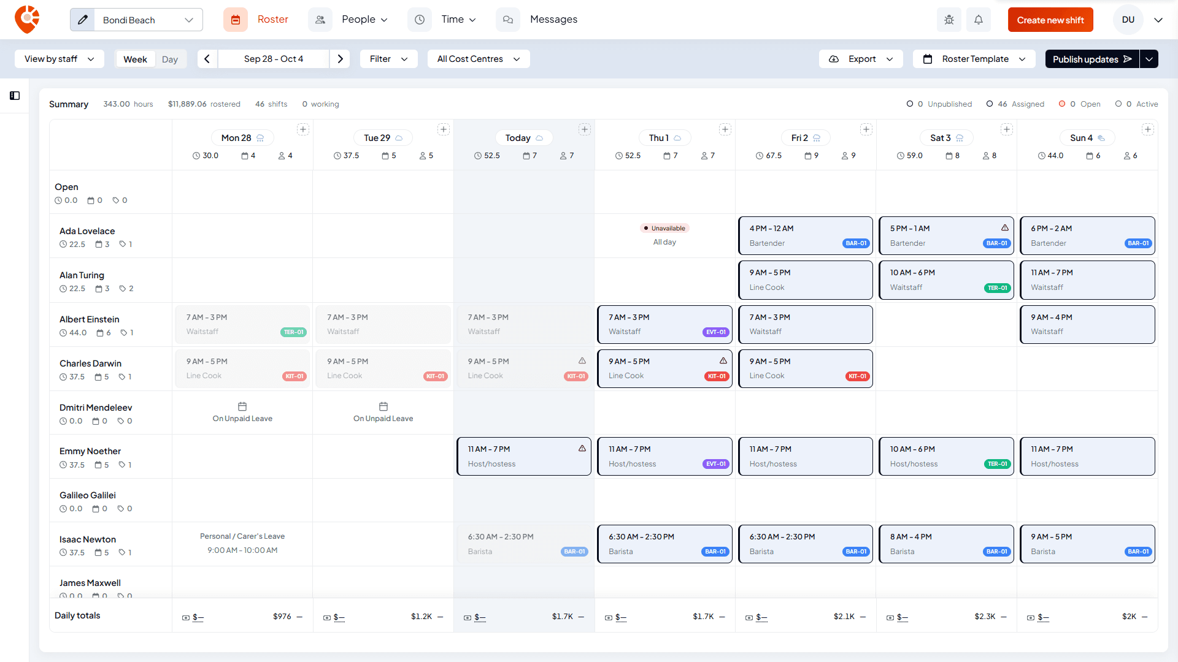Image resolution: width=1178 pixels, height=662 pixels.
Task: Click Publish updates button
Action: click(1092, 59)
